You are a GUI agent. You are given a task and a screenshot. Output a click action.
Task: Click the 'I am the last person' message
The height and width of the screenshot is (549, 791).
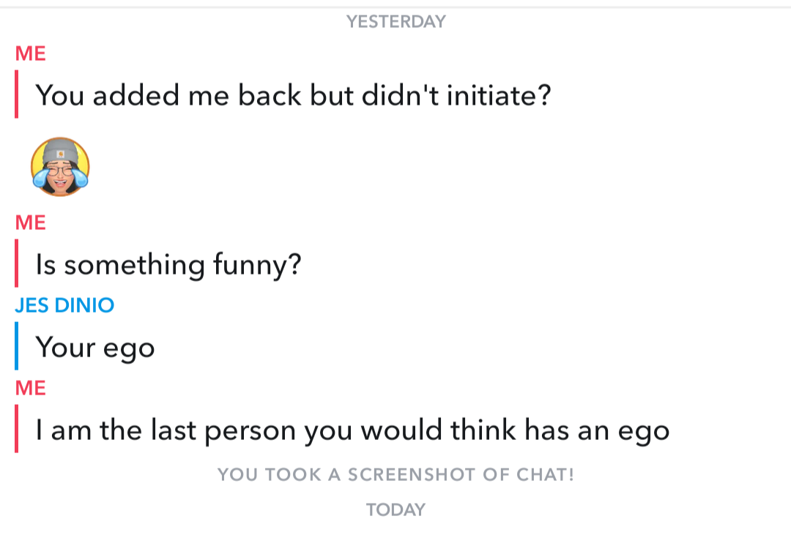(x=352, y=430)
